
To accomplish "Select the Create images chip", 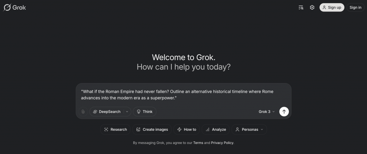I will (152, 129).
